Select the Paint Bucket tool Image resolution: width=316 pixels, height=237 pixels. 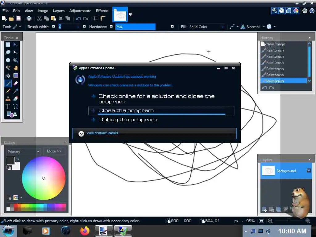[x=8, y=76]
